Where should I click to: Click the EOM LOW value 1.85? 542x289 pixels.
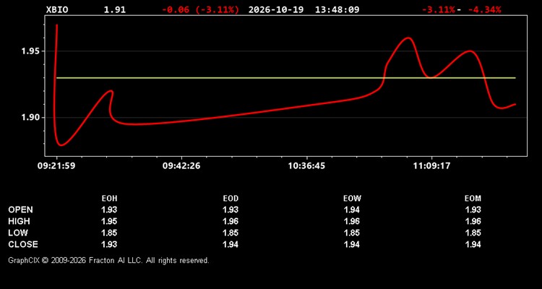click(x=473, y=233)
